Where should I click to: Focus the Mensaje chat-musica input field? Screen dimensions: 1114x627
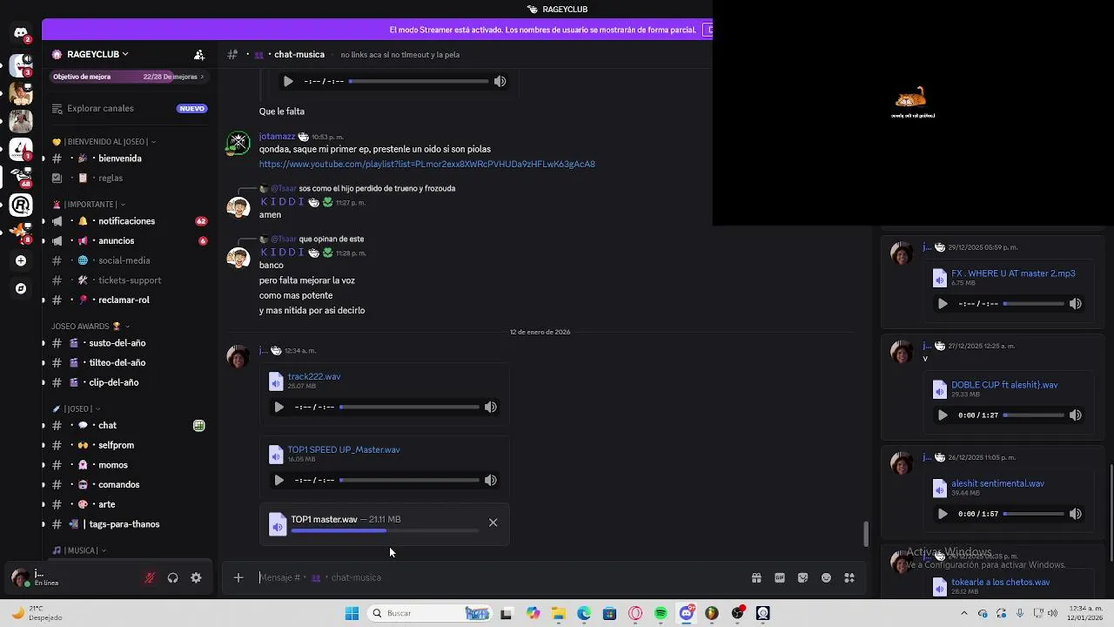(500, 577)
